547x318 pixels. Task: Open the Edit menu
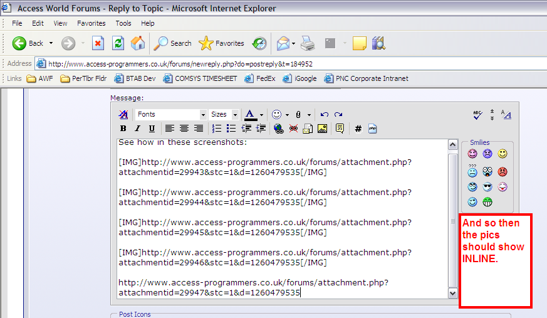tap(38, 23)
